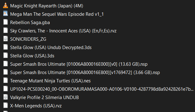The height and width of the screenshot is (112, 195).
Task: Select Super Smash Bros Ultimate 3.66 GB update
Action: coord(85,73)
